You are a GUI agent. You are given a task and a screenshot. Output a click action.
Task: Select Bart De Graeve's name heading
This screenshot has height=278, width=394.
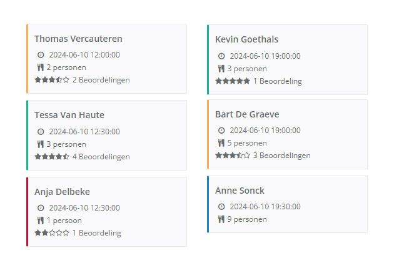[x=247, y=114]
